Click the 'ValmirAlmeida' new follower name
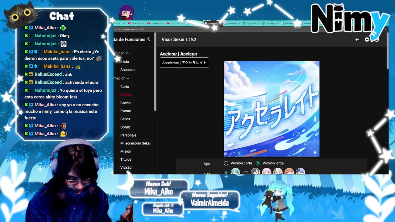 click(210, 203)
